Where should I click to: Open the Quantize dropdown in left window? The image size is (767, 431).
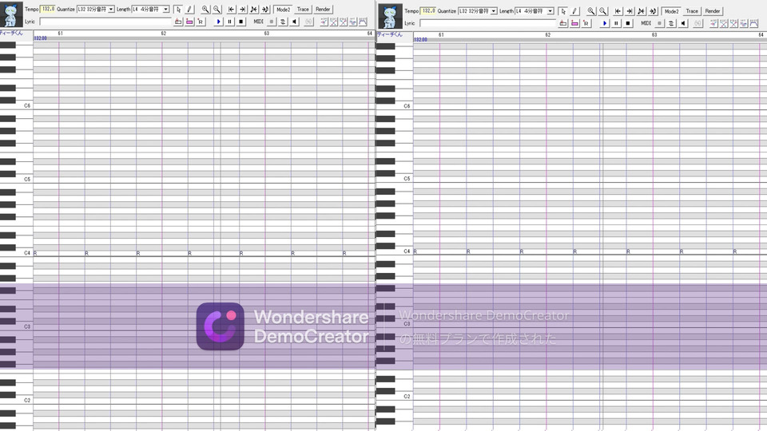(111, 10)
